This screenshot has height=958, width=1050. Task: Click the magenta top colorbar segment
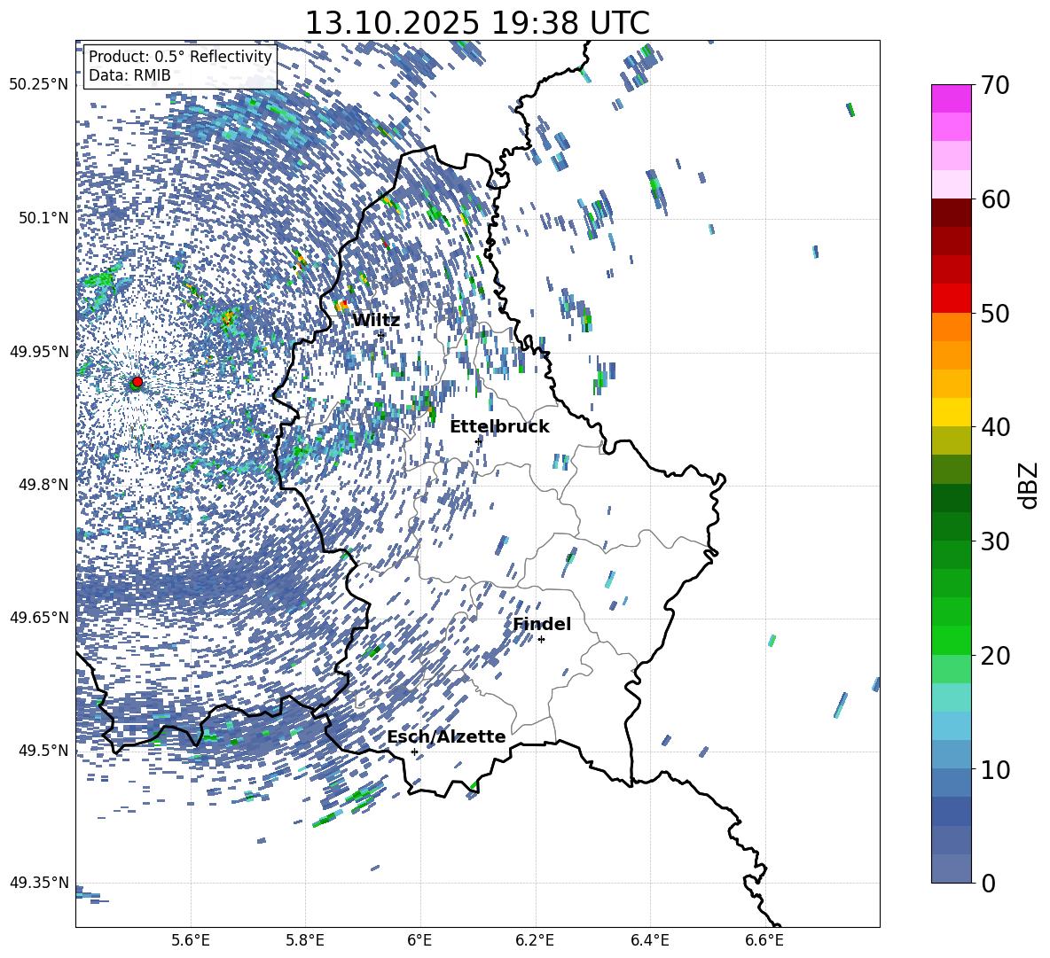951,99
